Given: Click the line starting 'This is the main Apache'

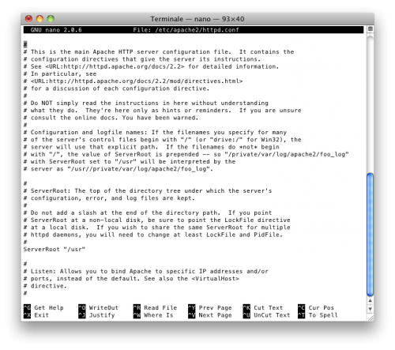Looking at the screenshot, I should [159, 52].
